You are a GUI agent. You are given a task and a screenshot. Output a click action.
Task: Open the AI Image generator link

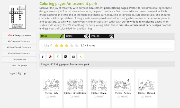[19, 35]
